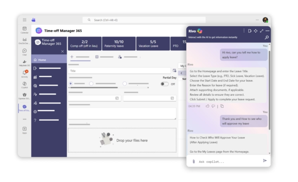
Task: Click the Rivo chat scrollbar down arrow
Action: (269, 153)
